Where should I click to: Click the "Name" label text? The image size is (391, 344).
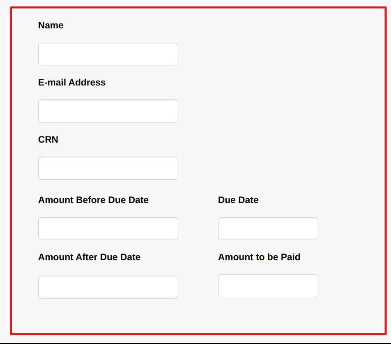point(51,25)
